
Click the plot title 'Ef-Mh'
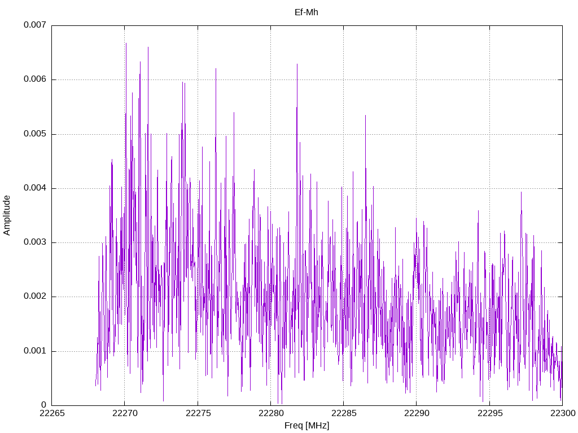coord(306,12)
